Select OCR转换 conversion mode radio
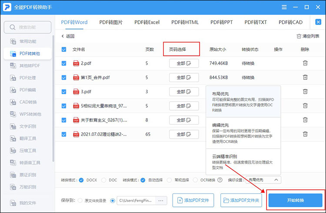This screenshot has width=326, height=213. click(x=195, y=180)
